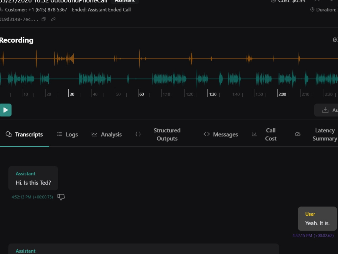The width and height of the screenshot is (338, 254).
Task: Switch to the Logs tab
Action: 67,134
